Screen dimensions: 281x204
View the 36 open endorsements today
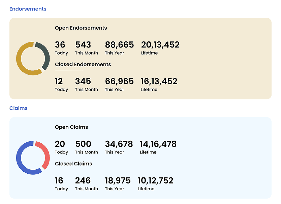[60, 45]
